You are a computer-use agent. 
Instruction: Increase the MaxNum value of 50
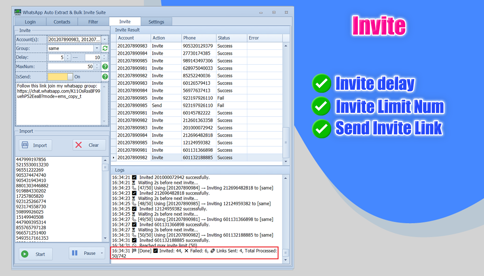click(x=97, y=65)
